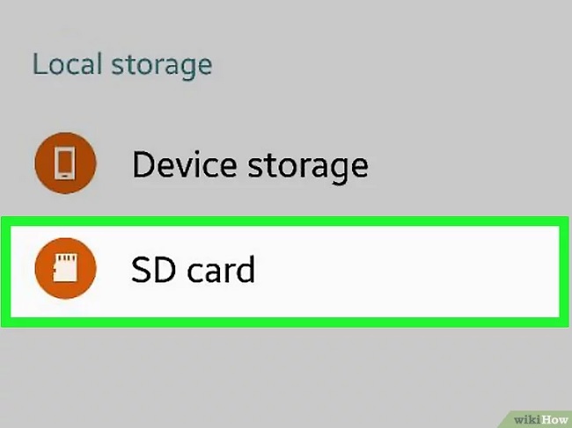Browse files in Device storage

click(x=286, y=163)
